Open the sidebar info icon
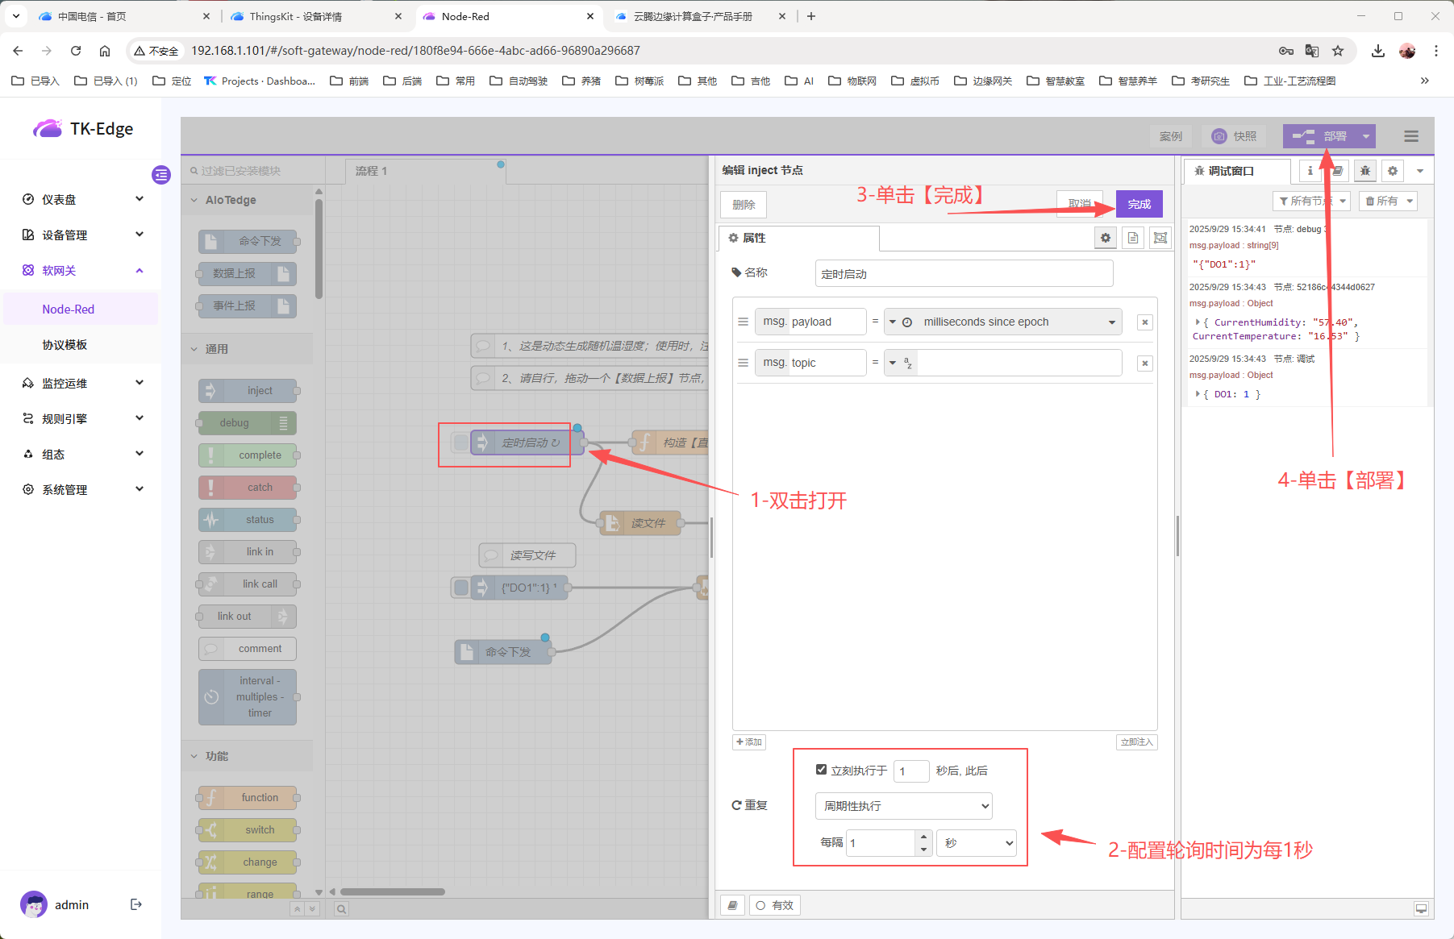 [1310, 171]
